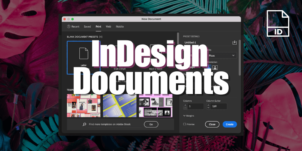The width and height of the screenshot is (302, 151).
Task: Switch to the Web tab
Action: 108,26
